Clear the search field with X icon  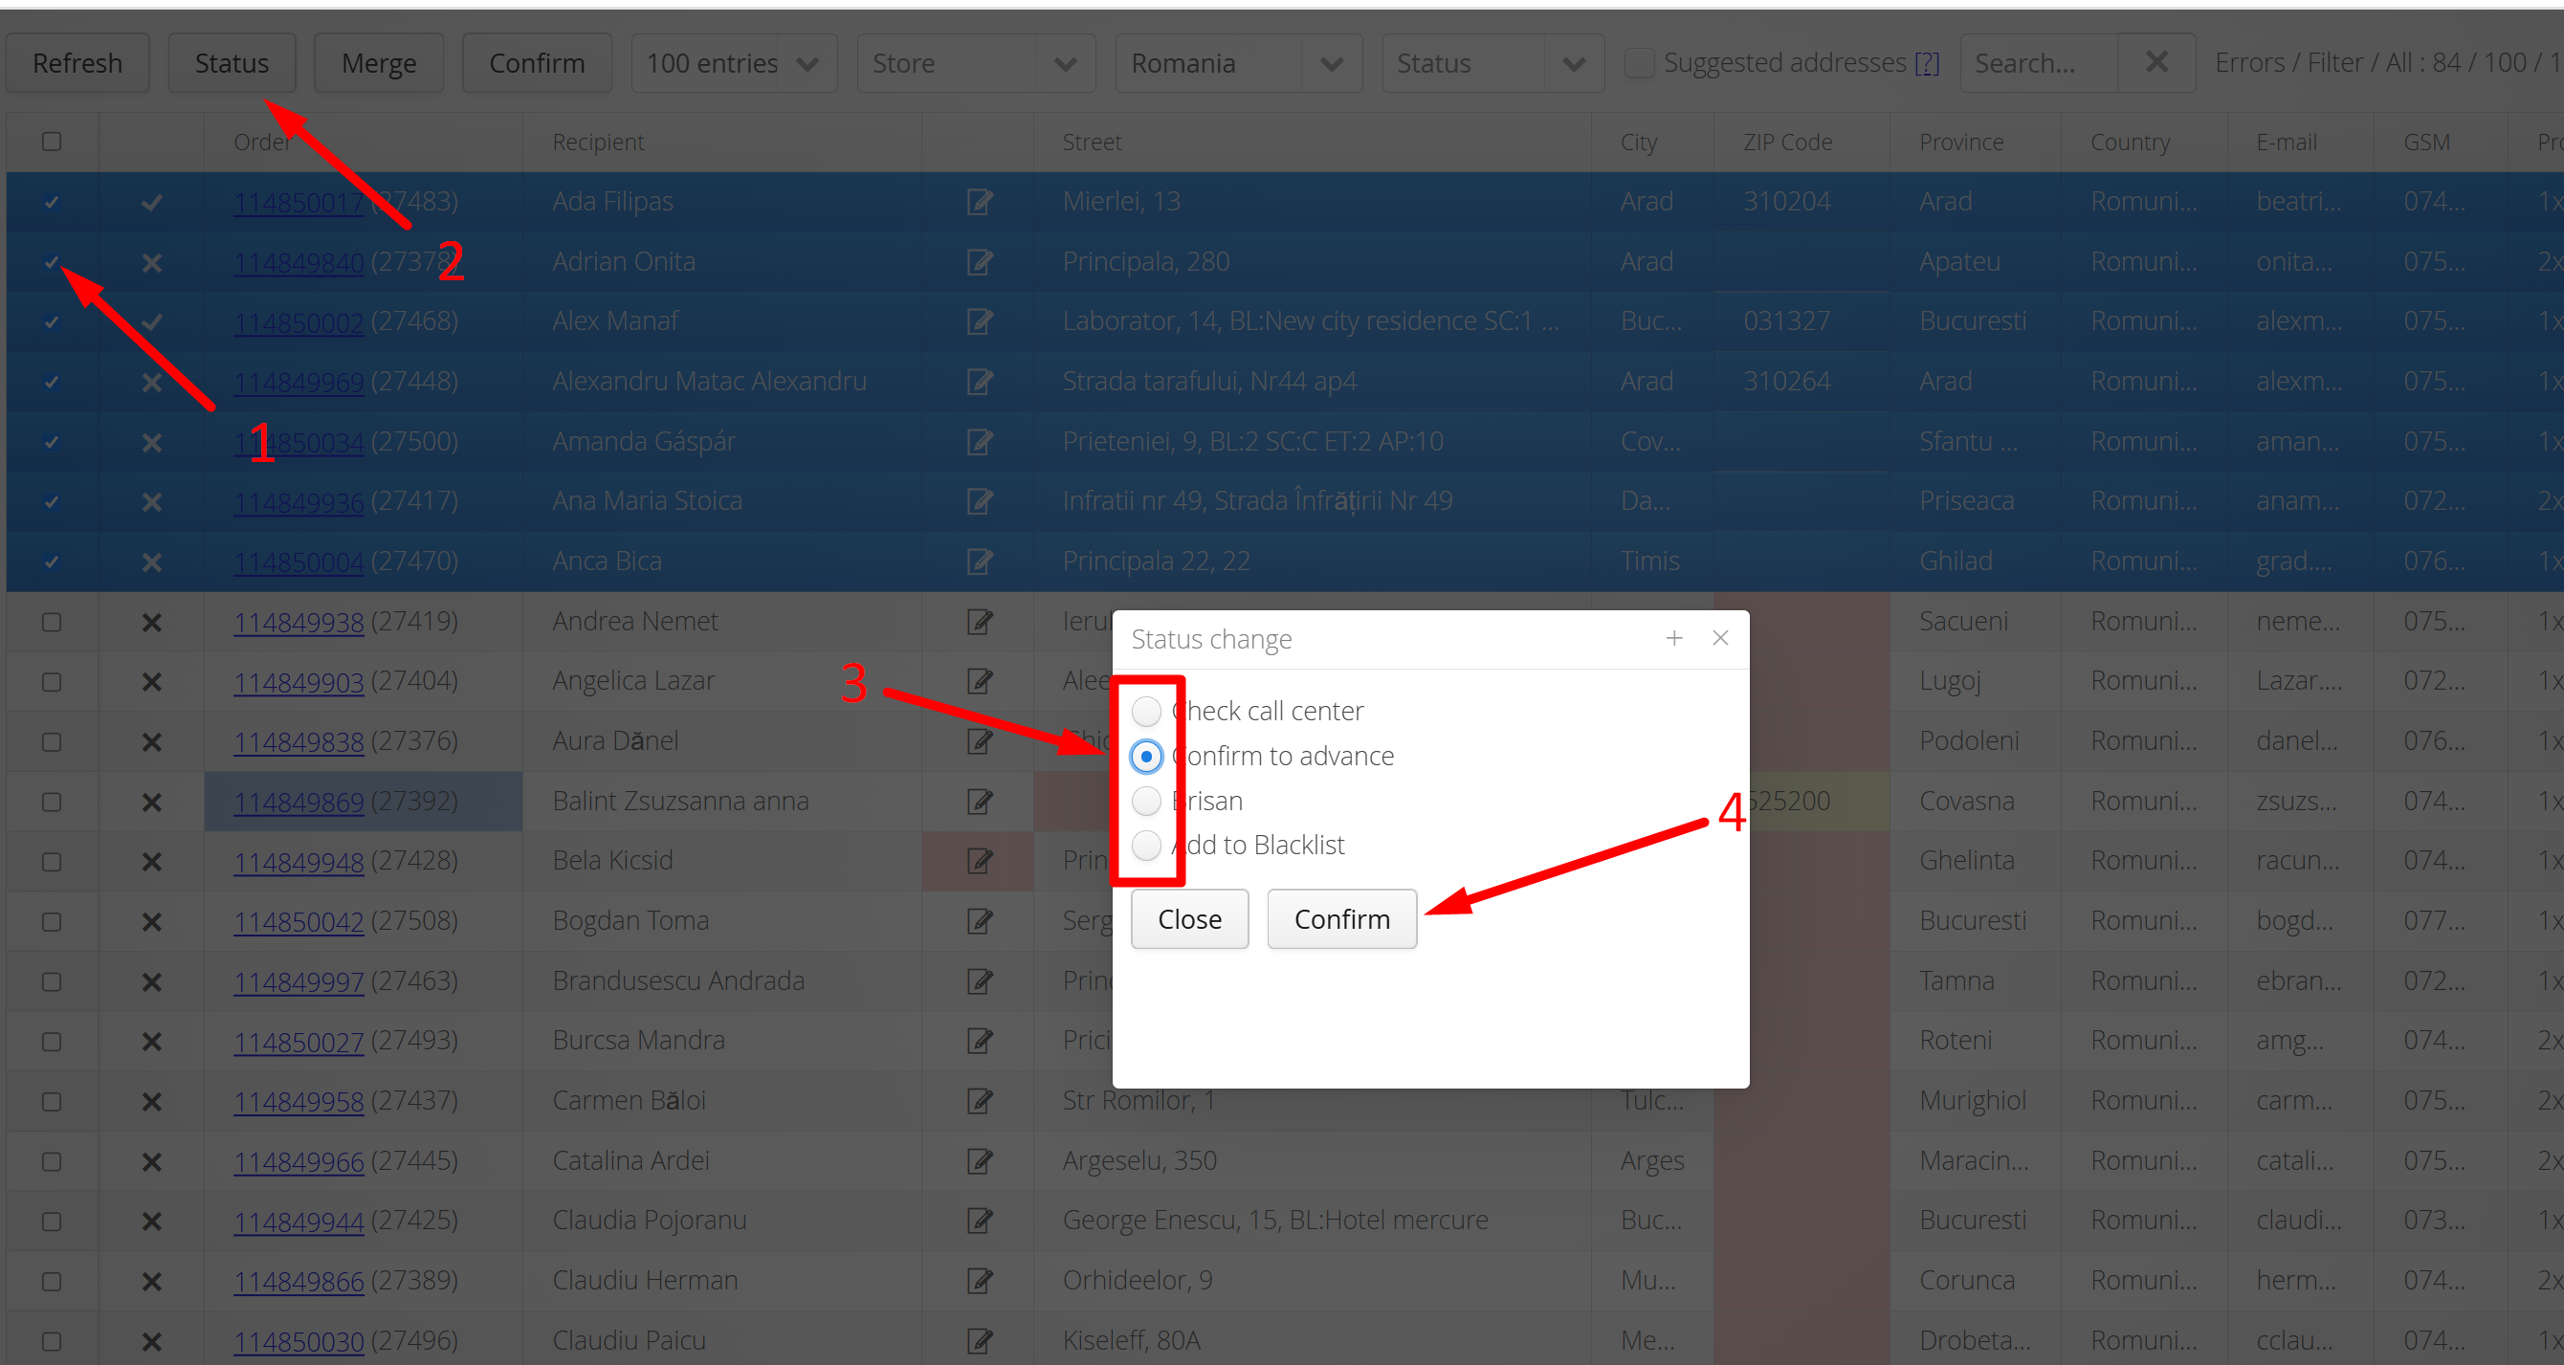(x=2155, y=63)
